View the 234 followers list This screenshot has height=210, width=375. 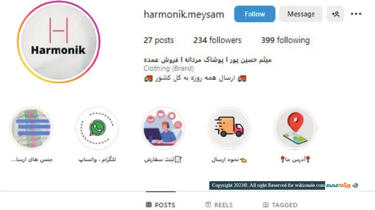pos(217,40)
